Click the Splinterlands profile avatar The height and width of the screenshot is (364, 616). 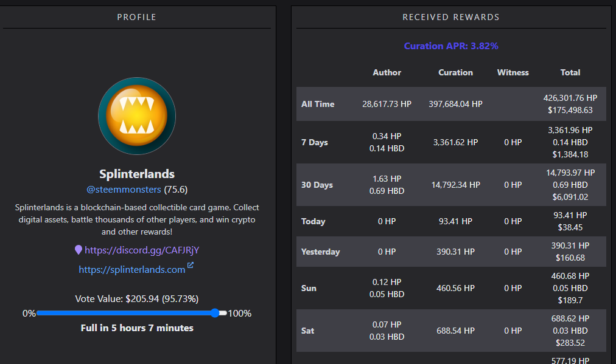137,116
